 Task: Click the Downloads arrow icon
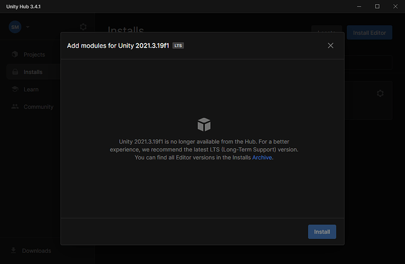coord(14,251)
